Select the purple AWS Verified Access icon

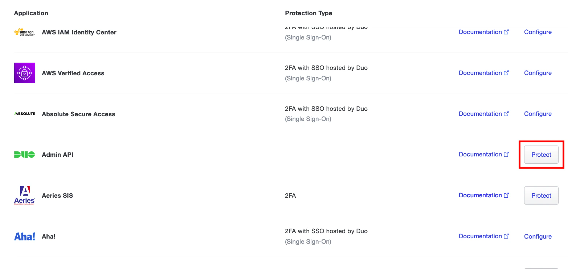24,73
